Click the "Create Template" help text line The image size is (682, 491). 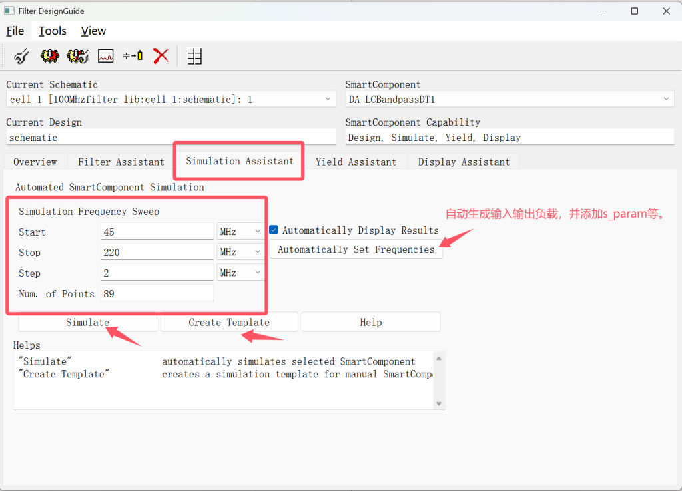pyautogui.click(x=225, y=374)
